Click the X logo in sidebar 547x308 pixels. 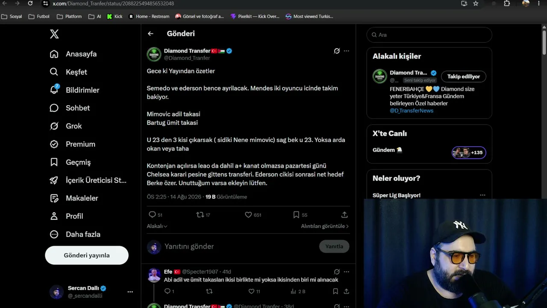pyautogui.click(x=54, y=34)
